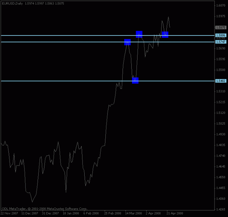Select the horizontal line at 1.5747
Viewport: 228px width, 217px height.
[108, 42]
